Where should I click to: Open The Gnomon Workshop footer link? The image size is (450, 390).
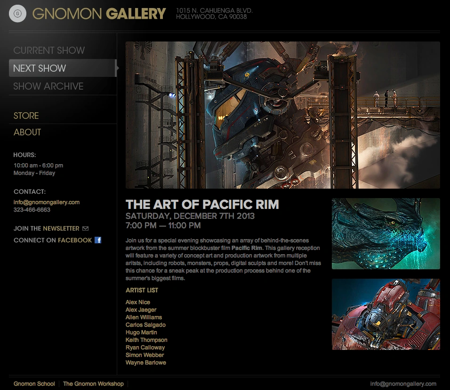tap(93, 384)
